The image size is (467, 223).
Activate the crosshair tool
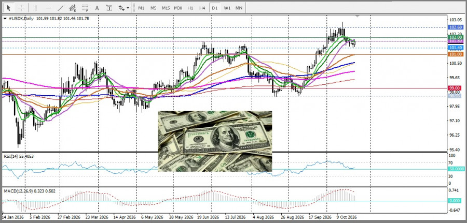[21, 8]
